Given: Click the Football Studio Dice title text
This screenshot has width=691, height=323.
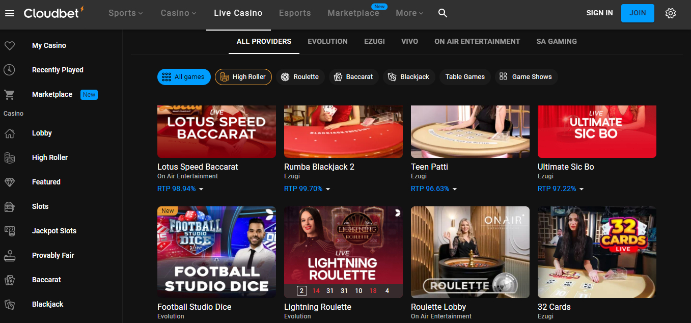Looking at the screenshot, I should [195, 307].
